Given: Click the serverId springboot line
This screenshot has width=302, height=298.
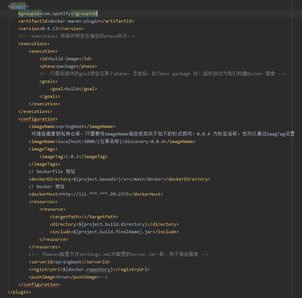Looking at the screenshot, I should [70, 262].
